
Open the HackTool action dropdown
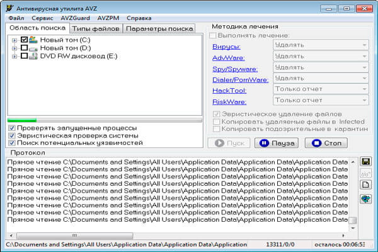coord(321,89)
